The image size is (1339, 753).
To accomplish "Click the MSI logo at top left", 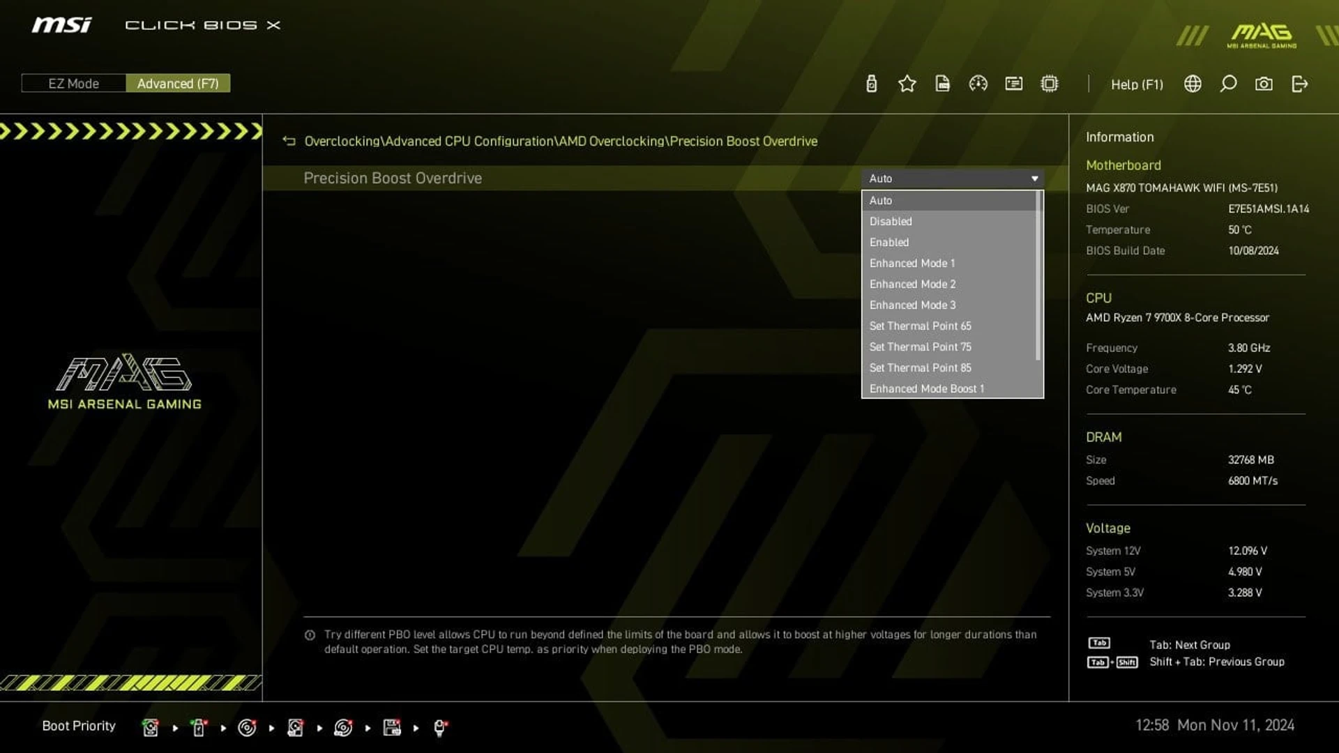I will tap(61, 25).
